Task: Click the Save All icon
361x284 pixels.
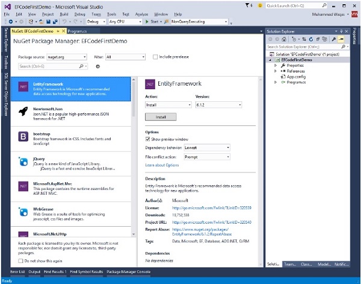Action: [x=55, y=22]
